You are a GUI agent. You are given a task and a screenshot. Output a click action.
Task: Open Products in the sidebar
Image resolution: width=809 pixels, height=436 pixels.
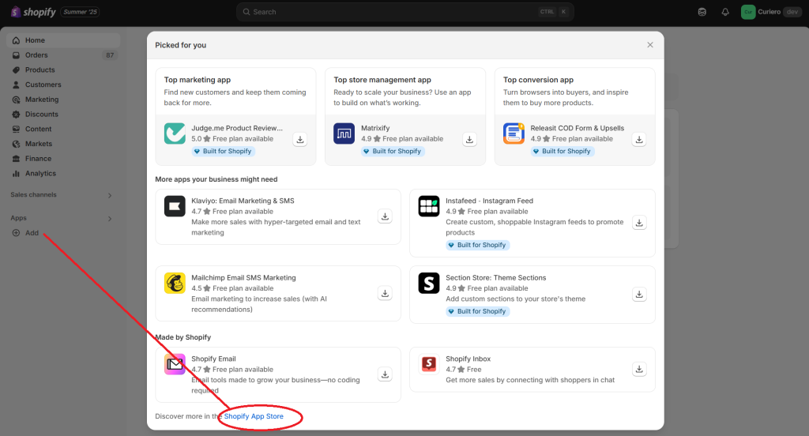tap(63, 70)
